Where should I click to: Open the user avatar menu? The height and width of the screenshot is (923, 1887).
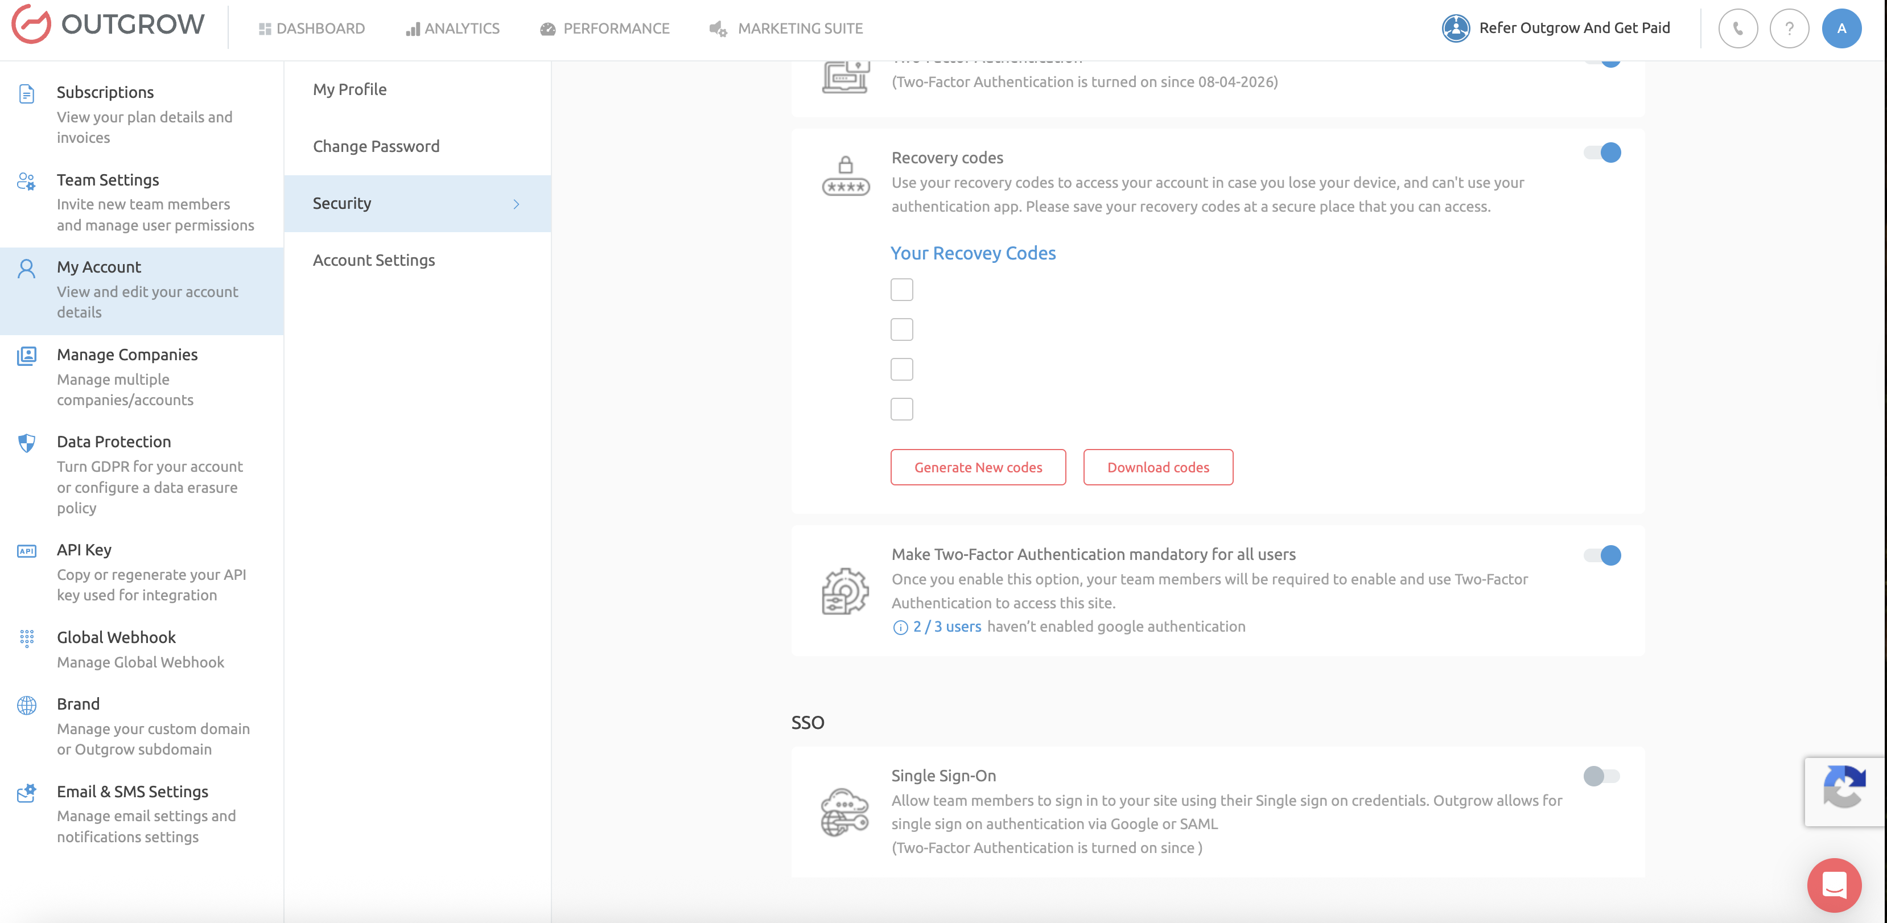(x=1841, y=28)
